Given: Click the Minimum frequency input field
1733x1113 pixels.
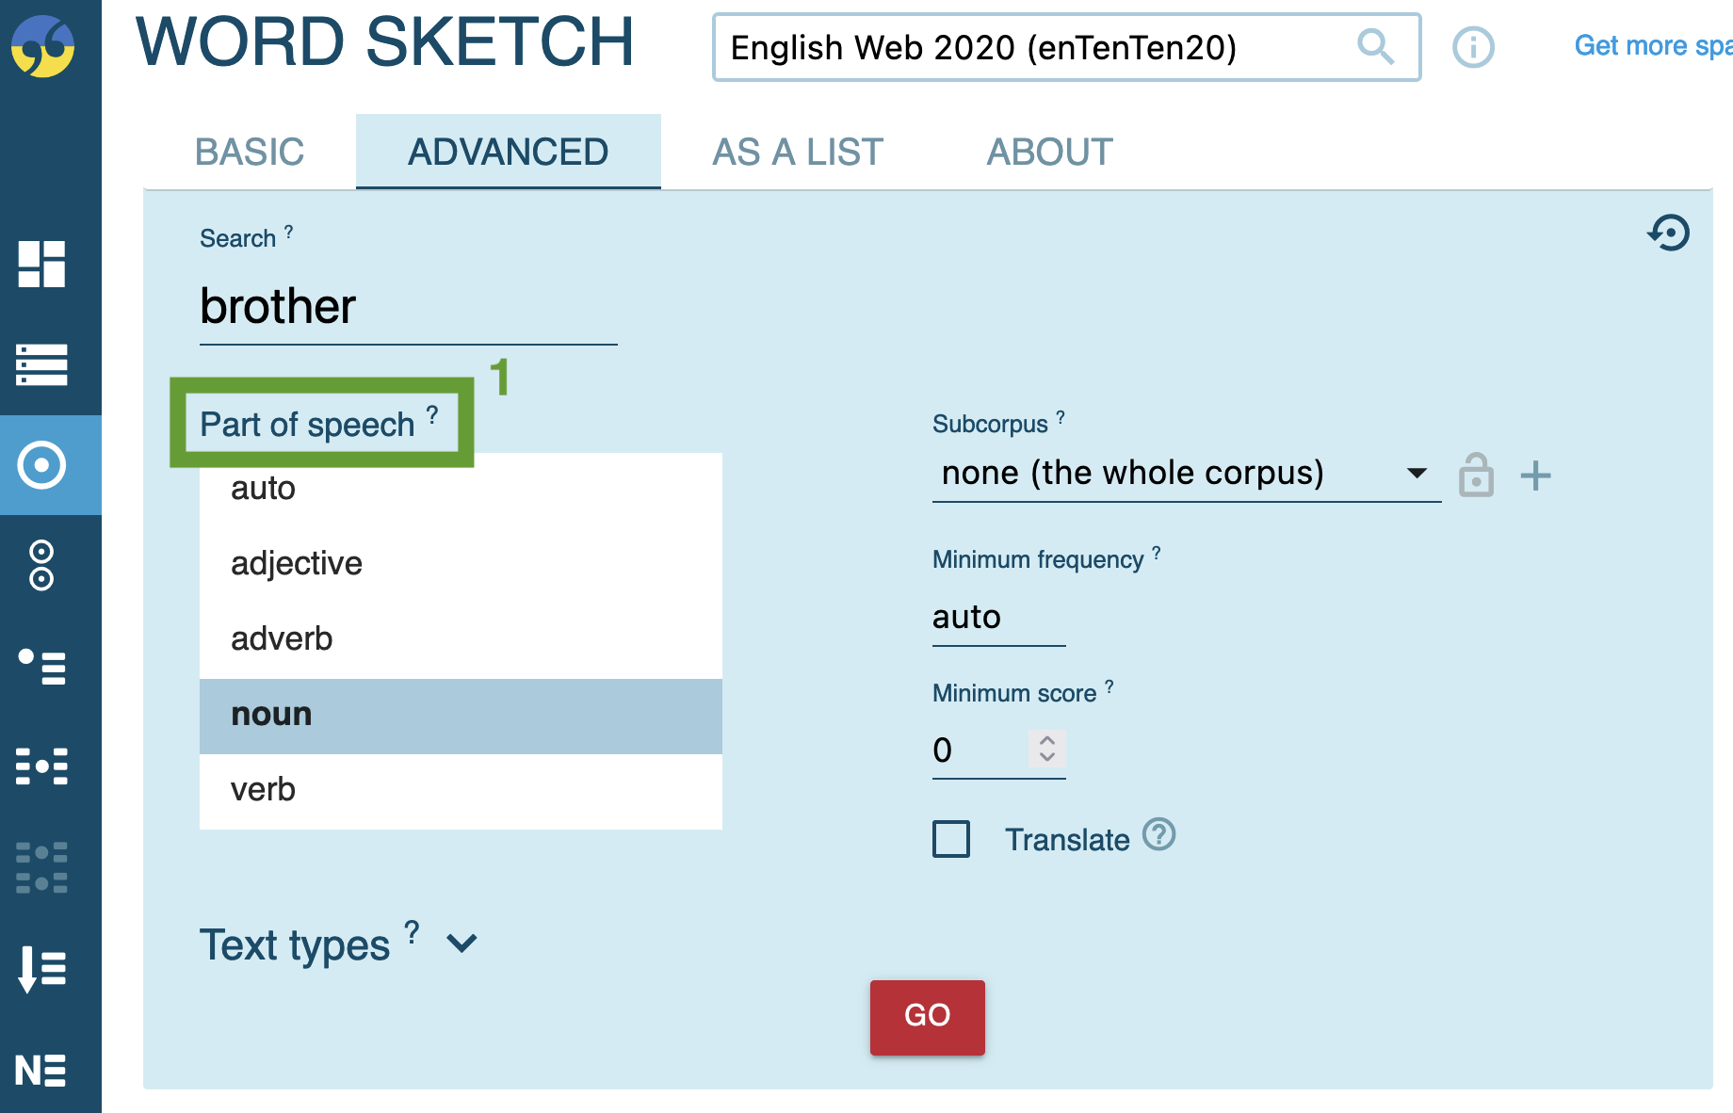Looking at the screenshot, I should (x=997, y=618).
